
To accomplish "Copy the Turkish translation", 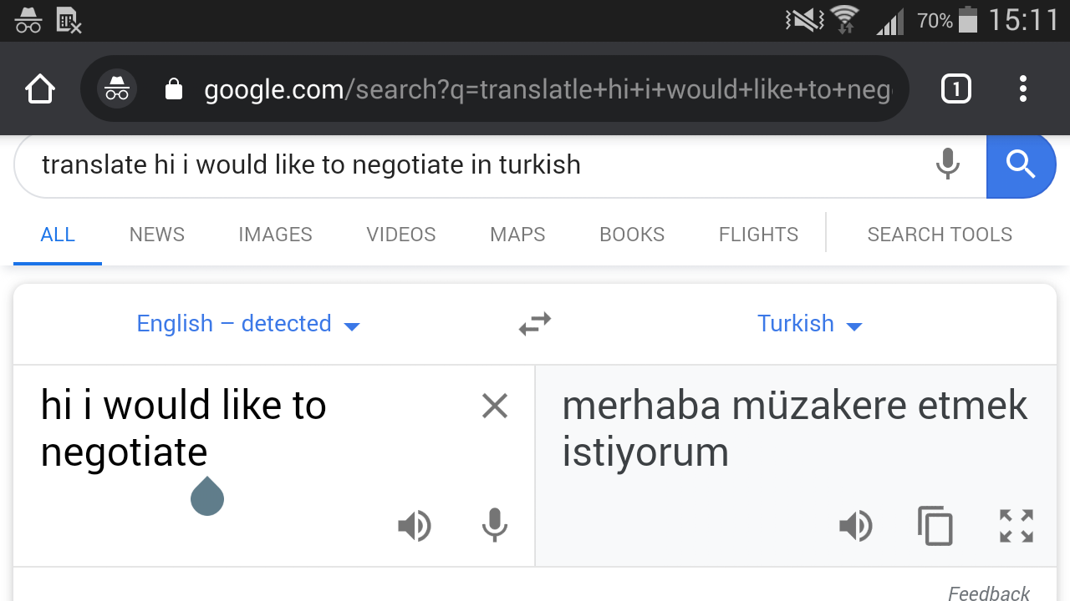I will pos(935,526).
